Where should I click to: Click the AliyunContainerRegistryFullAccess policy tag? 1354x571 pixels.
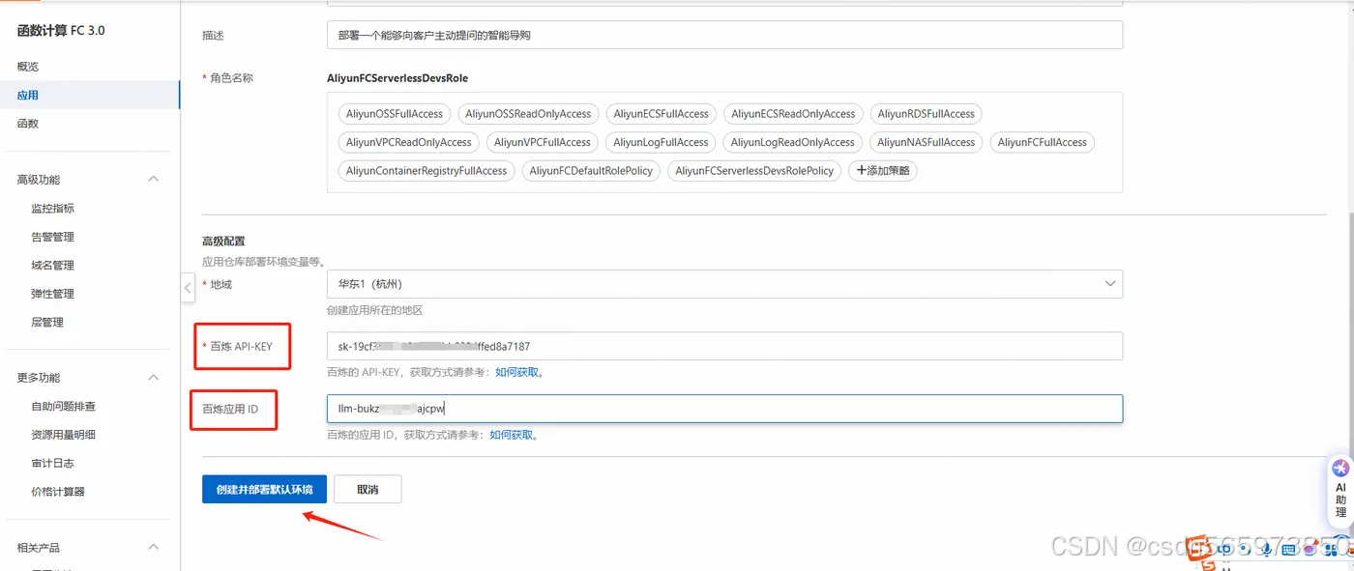click(427, 171)
